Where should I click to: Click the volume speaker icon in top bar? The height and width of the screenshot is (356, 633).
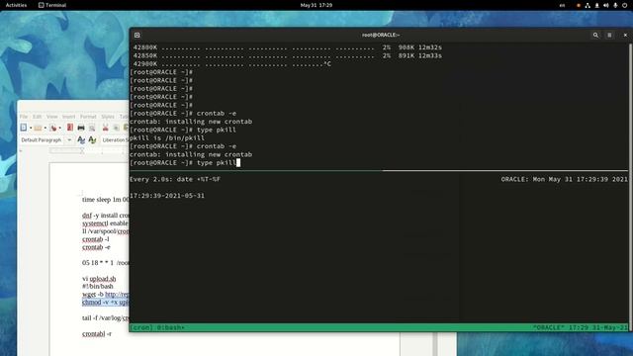tap(606, 5)
